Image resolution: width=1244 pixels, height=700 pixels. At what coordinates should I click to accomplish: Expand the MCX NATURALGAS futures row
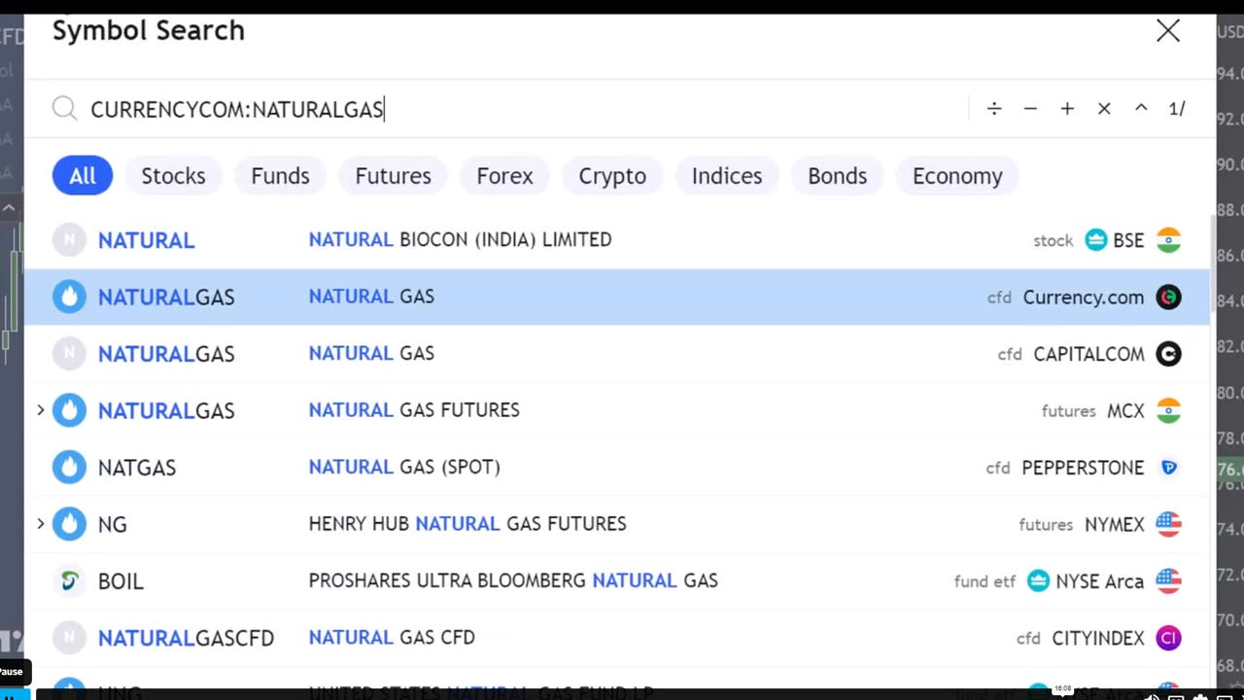coord(41,410)
